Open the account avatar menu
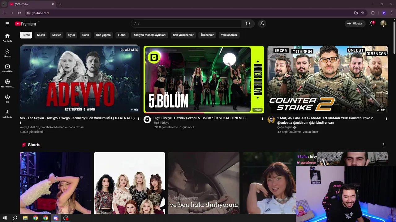Image resolution: width=396 pixels, height=222 pixels. pos(383,24)
